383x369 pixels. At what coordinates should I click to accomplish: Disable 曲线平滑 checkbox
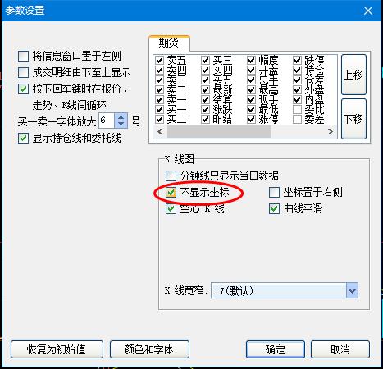click(274, 209)
